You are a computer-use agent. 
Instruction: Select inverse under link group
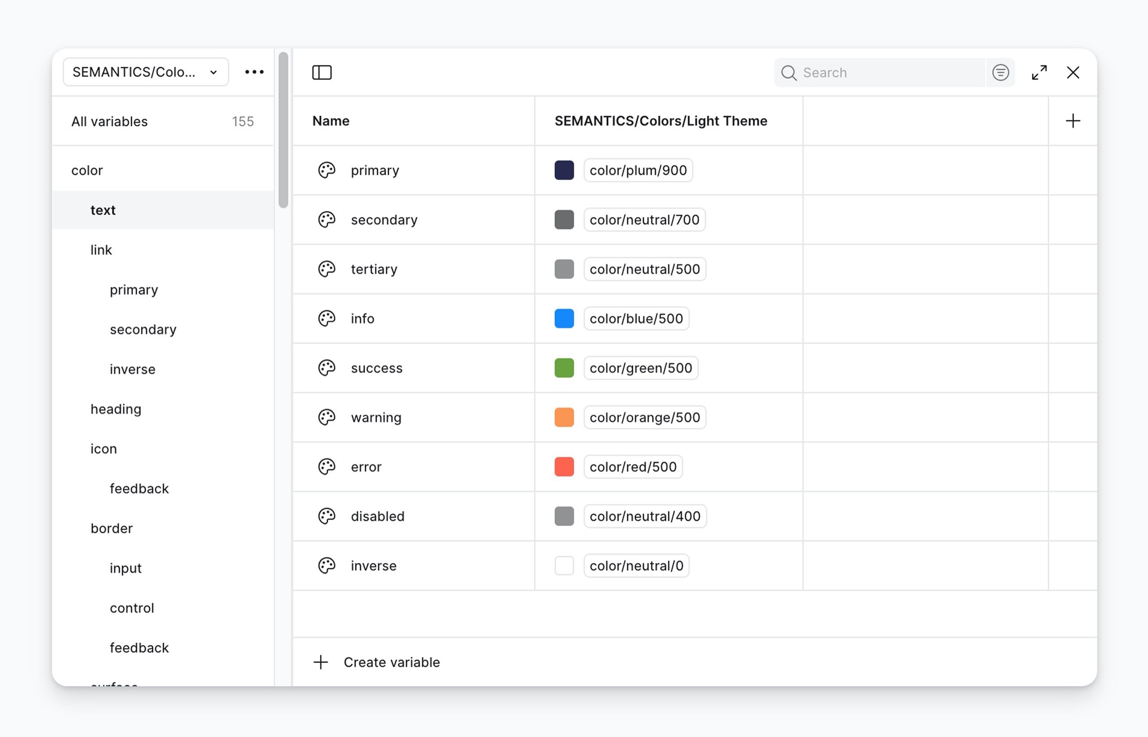coord(163,369)
